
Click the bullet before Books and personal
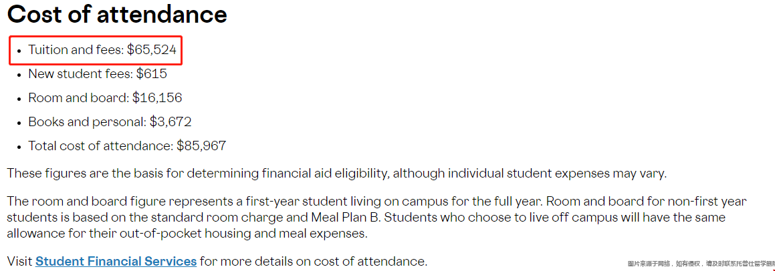tap(19, 122)
